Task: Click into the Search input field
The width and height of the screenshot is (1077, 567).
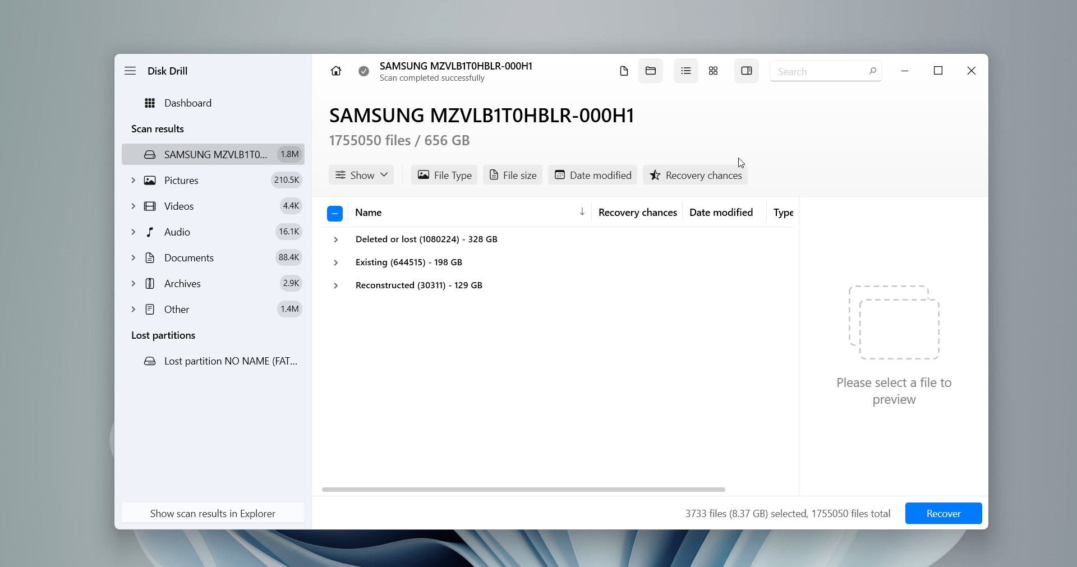Action: click(818, 72)
